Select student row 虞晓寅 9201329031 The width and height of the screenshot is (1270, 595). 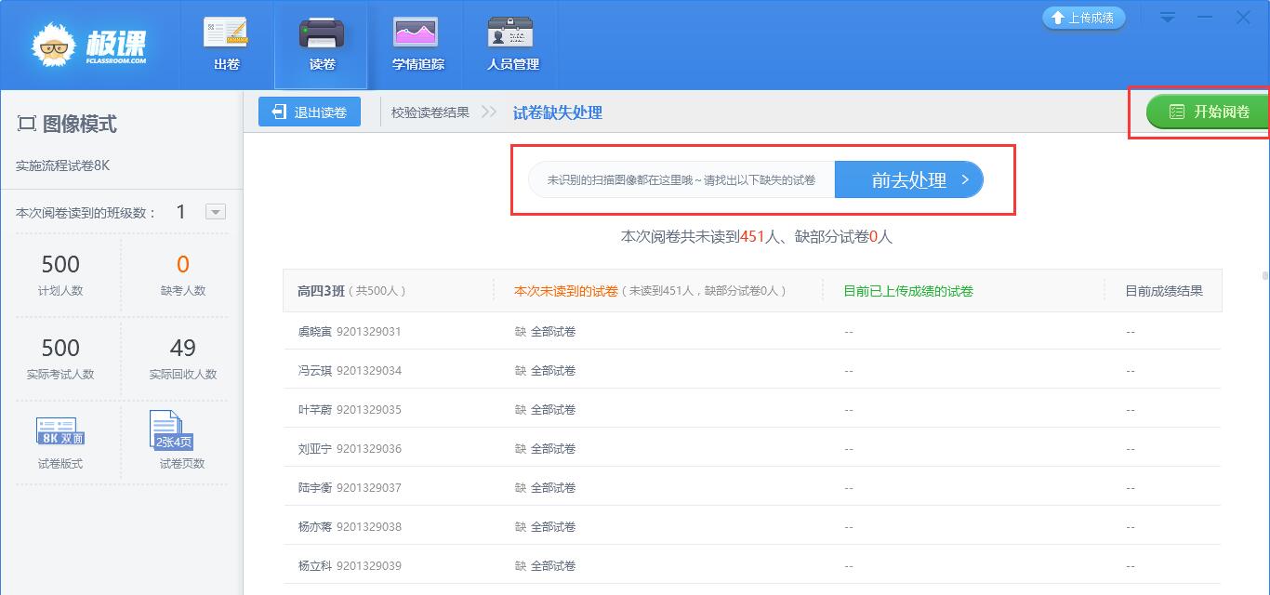tap(350, 331)
